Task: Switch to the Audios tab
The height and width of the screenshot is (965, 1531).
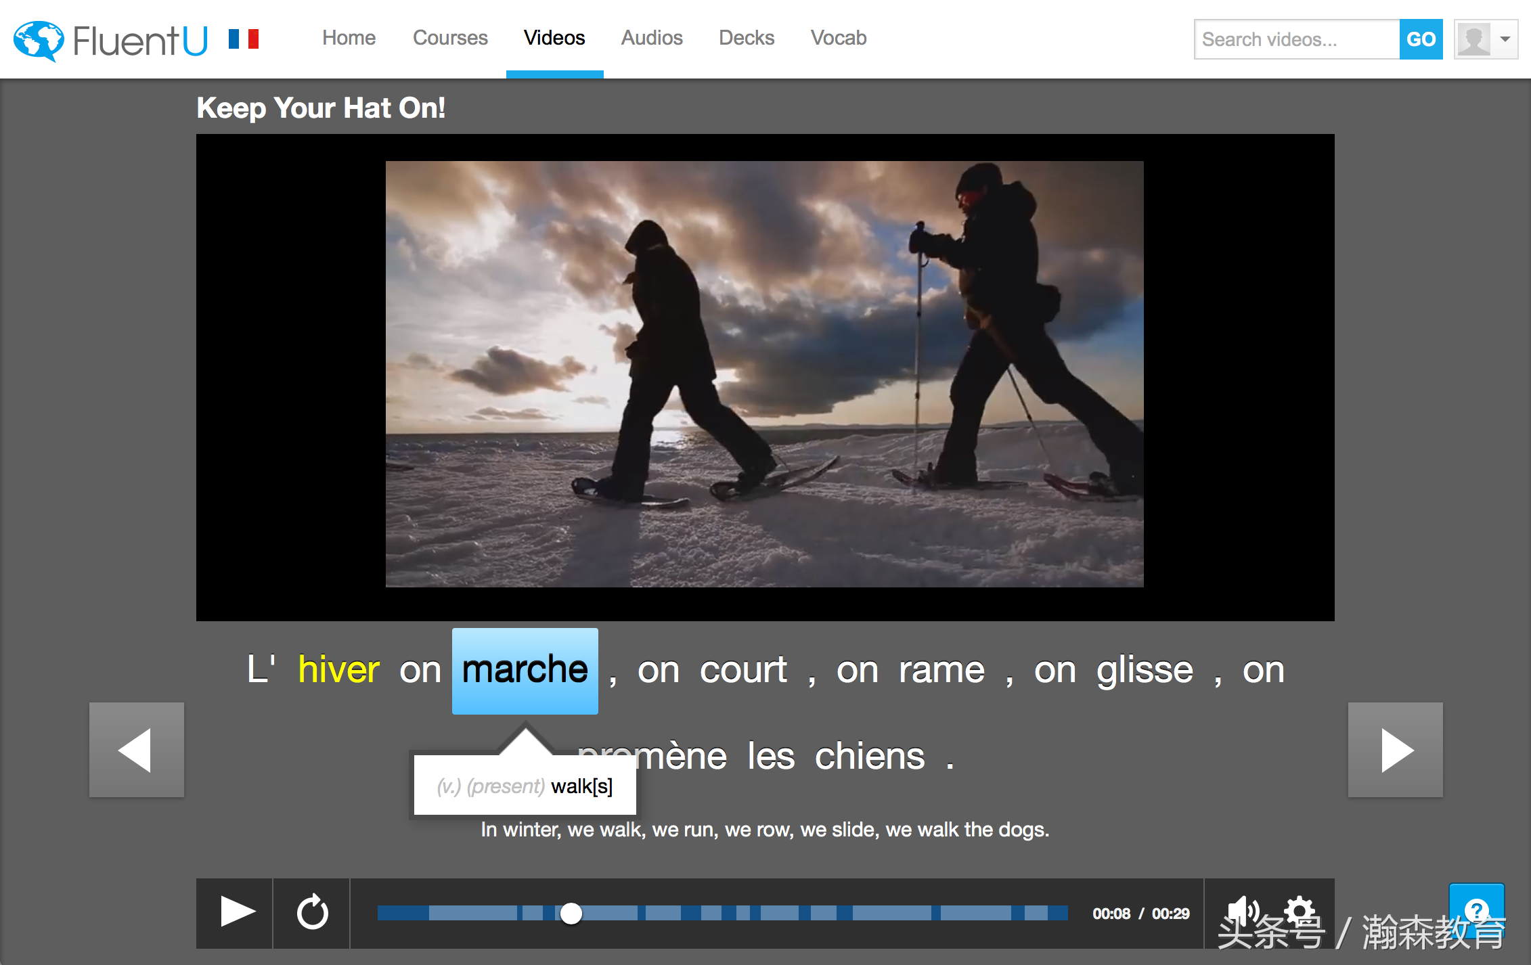Action: (652, 38)
